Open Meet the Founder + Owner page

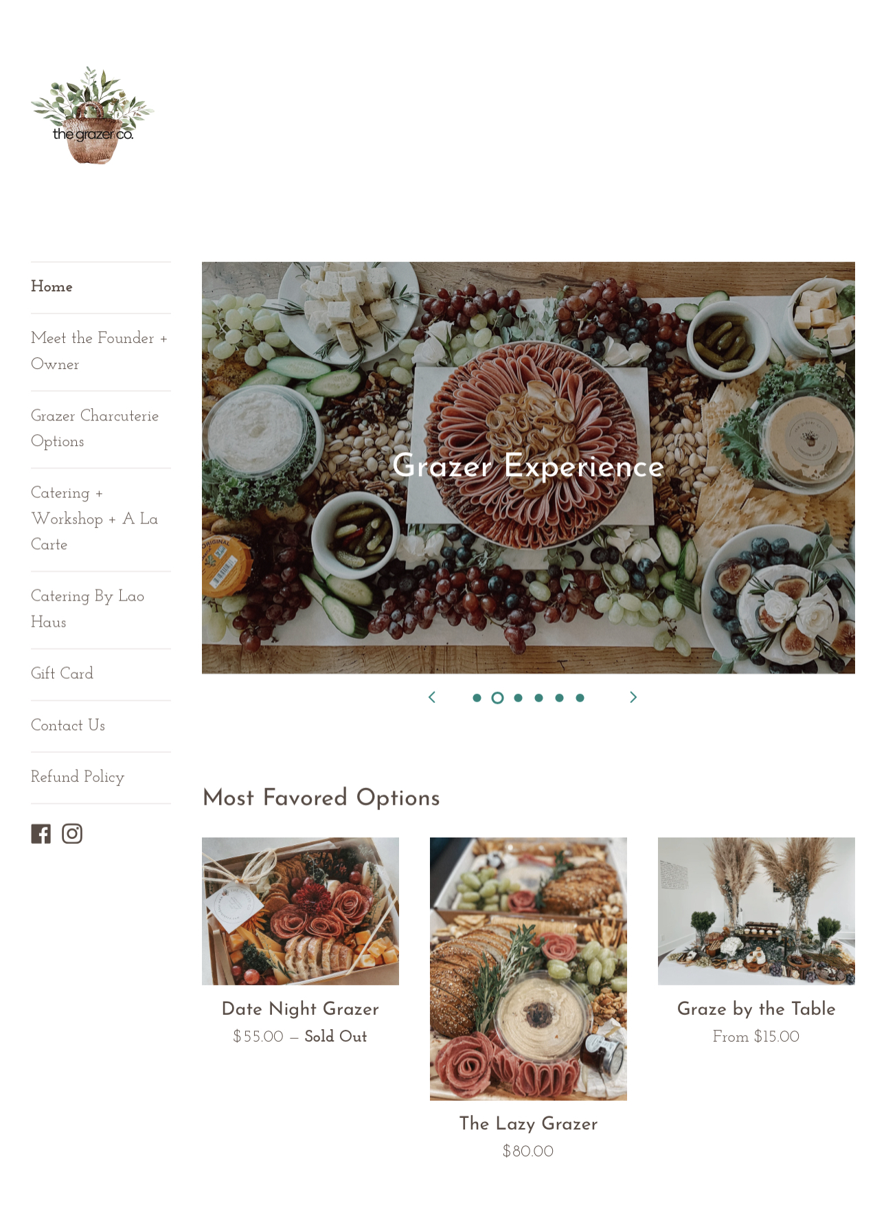(101, 352)
